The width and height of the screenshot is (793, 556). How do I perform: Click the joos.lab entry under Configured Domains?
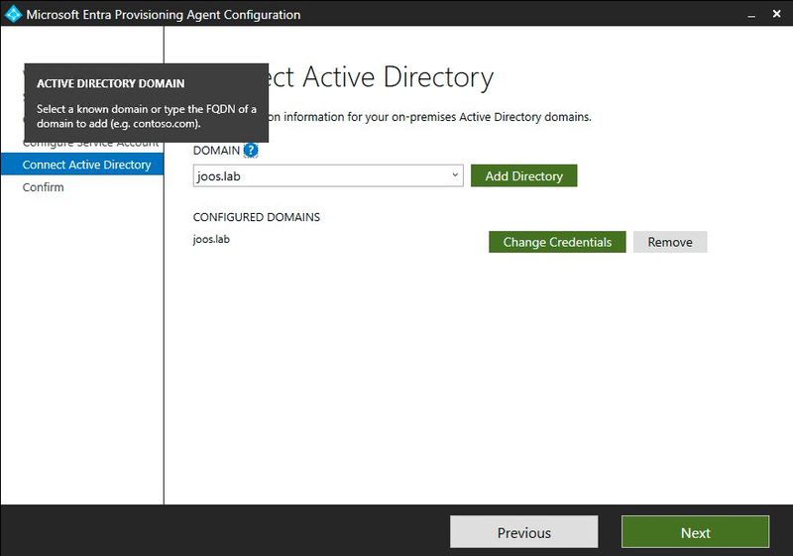pos(211,239)
